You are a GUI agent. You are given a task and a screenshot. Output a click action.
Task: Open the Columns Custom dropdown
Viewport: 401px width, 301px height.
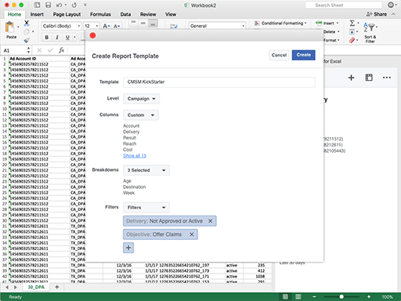[x=141, y=115]
